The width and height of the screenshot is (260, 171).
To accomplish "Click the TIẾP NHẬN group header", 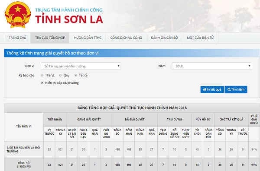I will point(55,119).
